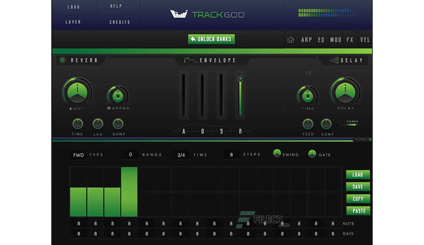Toggle the delay Stereo switch
Image resolution: width=424 pixels, height=245 pixels.
(x=351, y=125)
